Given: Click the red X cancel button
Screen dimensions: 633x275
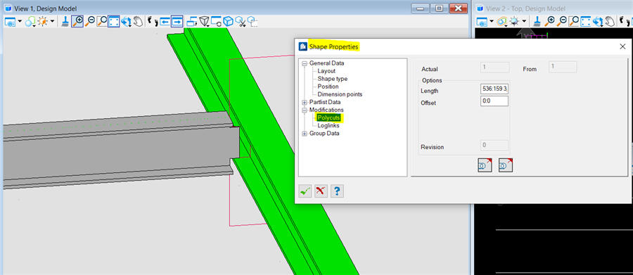Looking at the screenshot, I should pyautogui.click(x=321, y=191).
